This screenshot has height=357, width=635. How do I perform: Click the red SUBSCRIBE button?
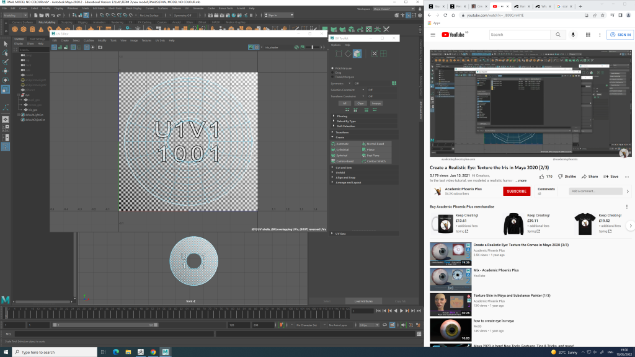tap(517, 191)
